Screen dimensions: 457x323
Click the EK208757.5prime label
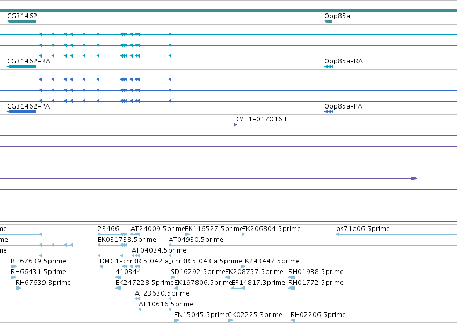(254, 272)
